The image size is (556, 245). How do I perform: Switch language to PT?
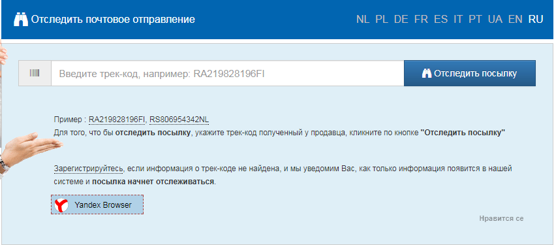point(475,19)
